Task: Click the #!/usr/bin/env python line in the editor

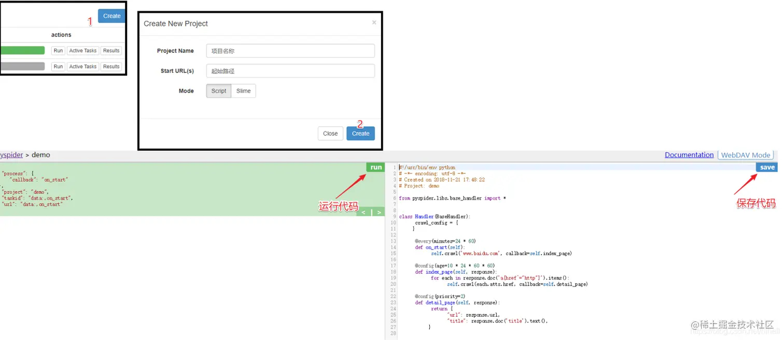Action: [x=427, y=168]
